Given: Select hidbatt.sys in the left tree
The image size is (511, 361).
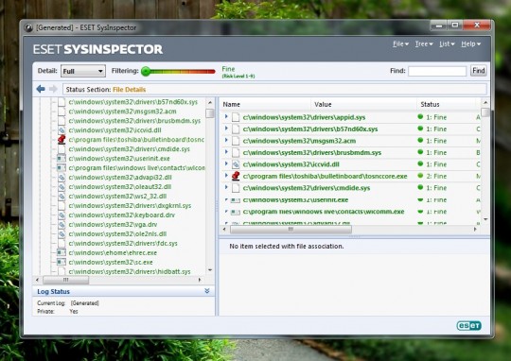Looking at the screenshot, I should click(130, 271).
